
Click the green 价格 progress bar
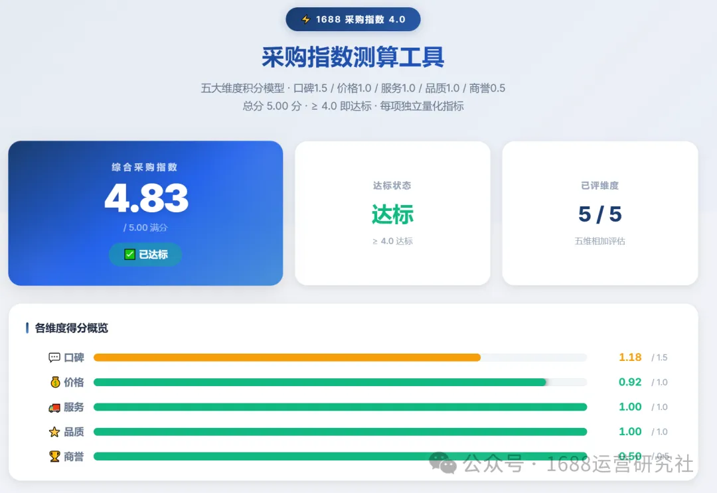tap(320, 382)
